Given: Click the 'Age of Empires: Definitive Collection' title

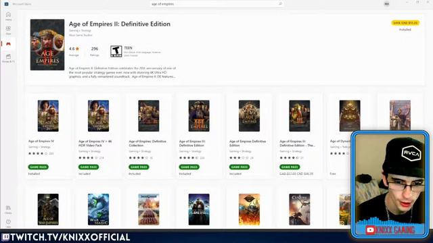Looking at the screenshot, I should 147,143.
